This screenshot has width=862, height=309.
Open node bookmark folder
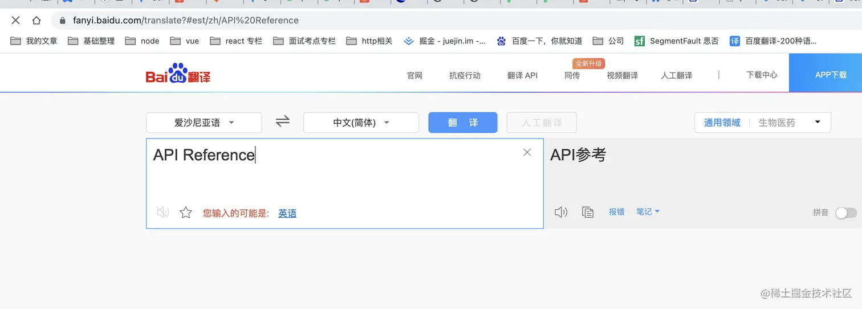pyautogui.click(x=143, y=41)
